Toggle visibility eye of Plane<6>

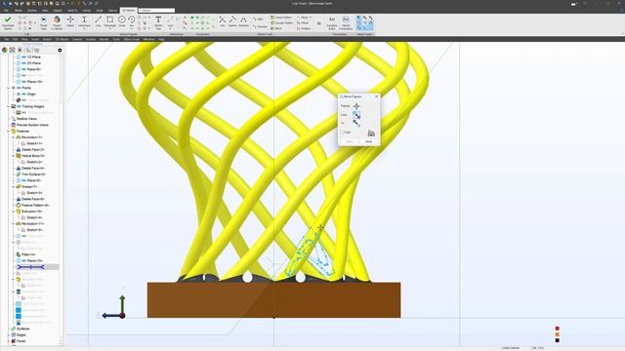coord(23,180)
